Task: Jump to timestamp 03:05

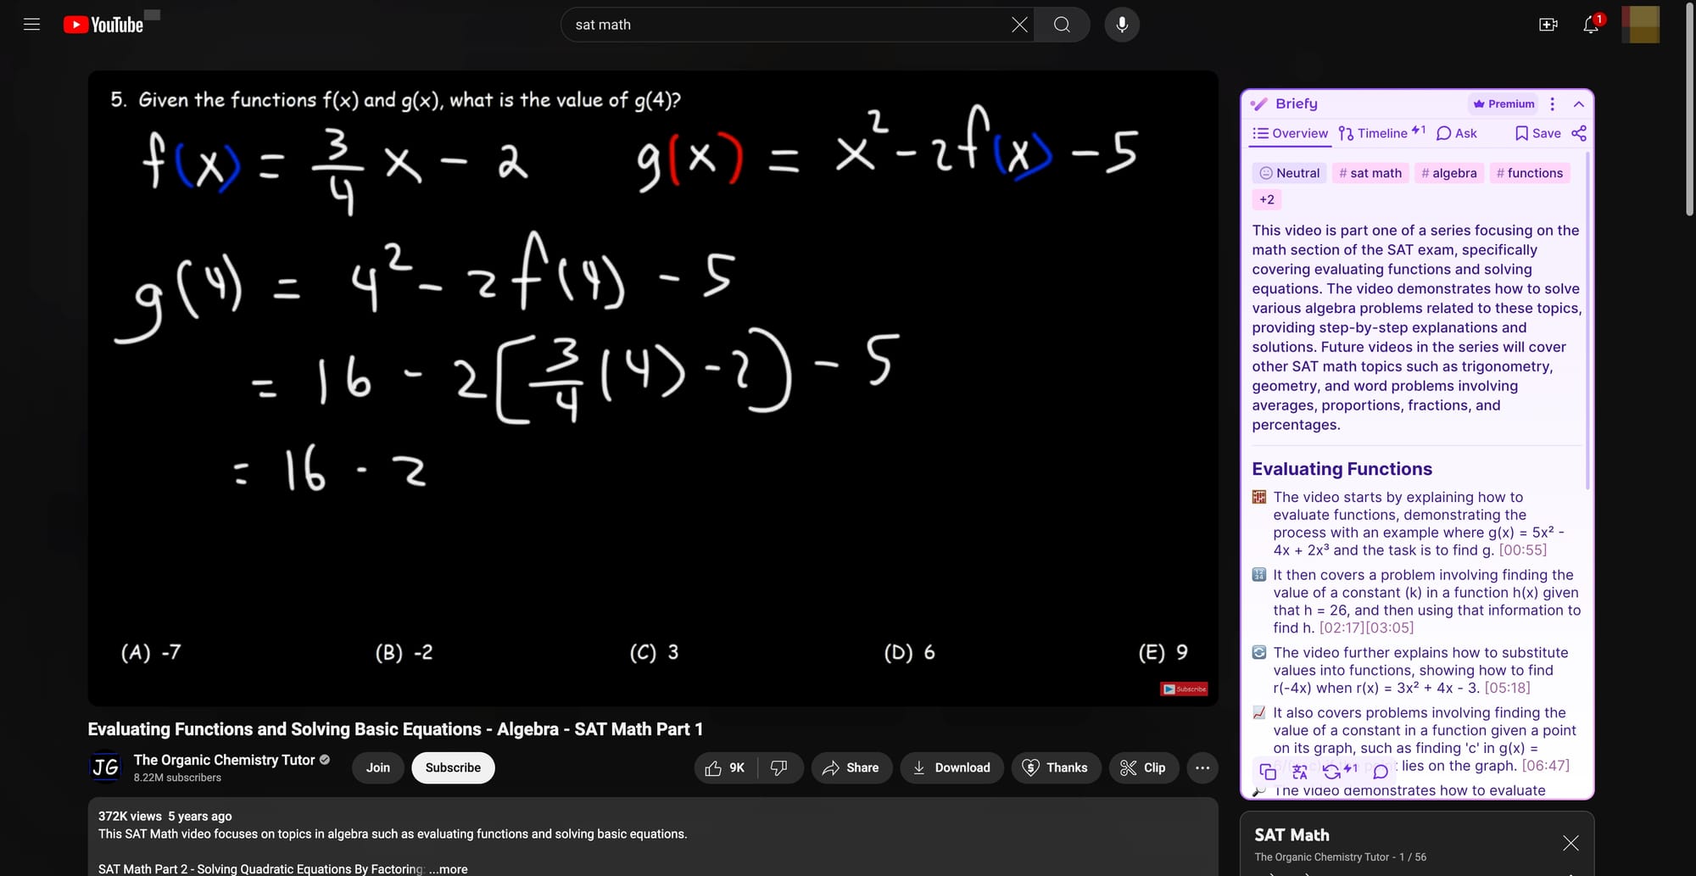Action: point(1391,628)
